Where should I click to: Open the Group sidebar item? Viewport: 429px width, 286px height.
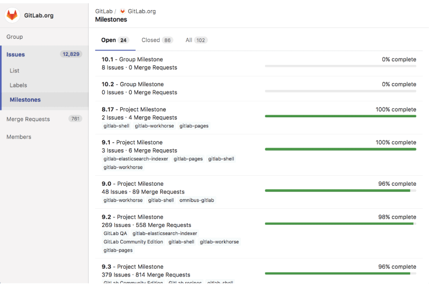coord(15,36)
